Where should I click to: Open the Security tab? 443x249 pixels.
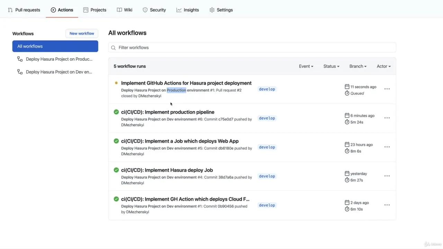click(154, 10)
